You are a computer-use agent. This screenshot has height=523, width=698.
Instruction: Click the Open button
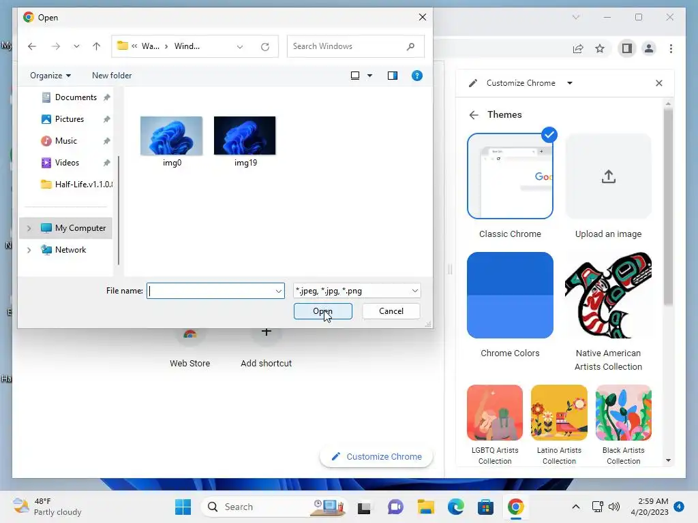coord(322,311)
